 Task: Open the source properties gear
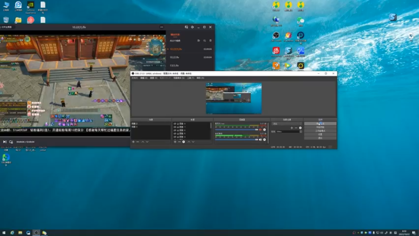pos(184,142)
